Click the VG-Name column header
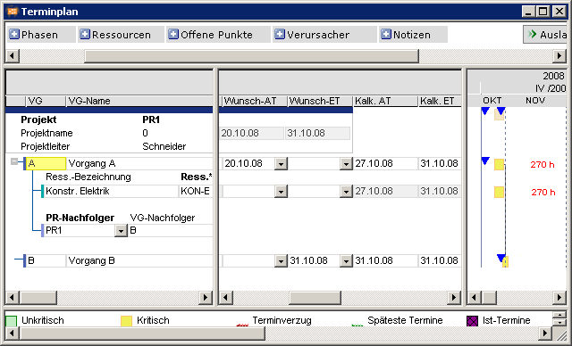572x346 pixels. (139, 101)
